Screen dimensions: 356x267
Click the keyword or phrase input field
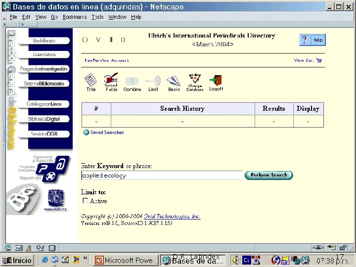(162, 175)
